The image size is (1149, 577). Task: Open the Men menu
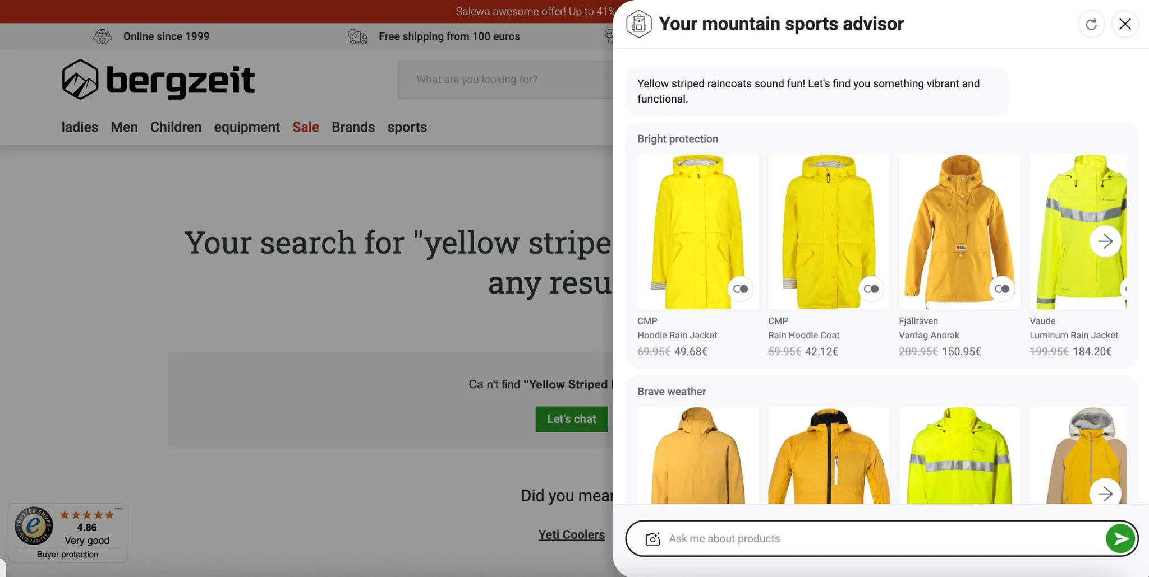point(124,127)
